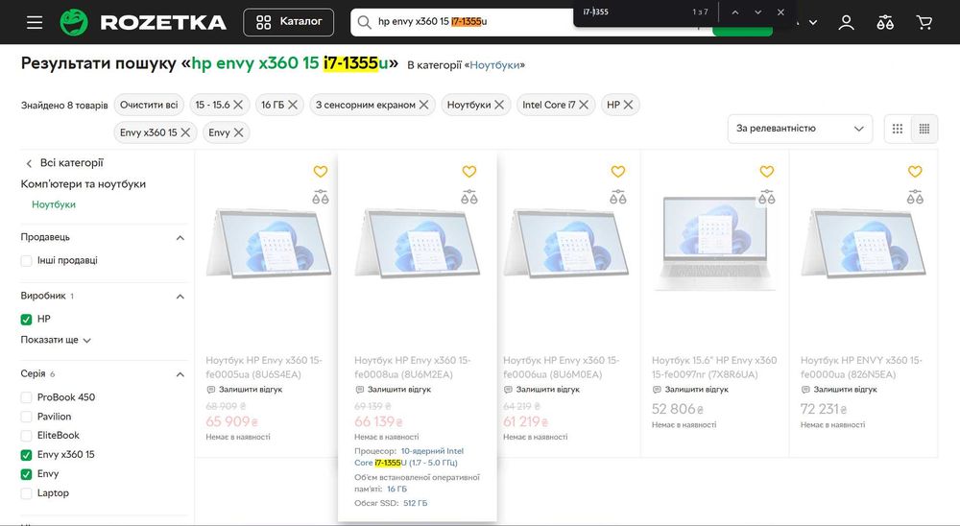Remove the Envy filter chip
The image size is (960, 526).
coord(238,132)
